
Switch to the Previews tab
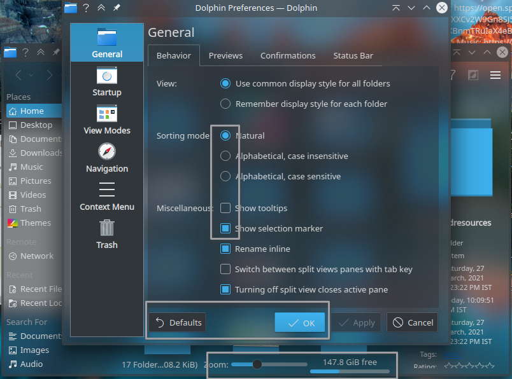point(225,55)
